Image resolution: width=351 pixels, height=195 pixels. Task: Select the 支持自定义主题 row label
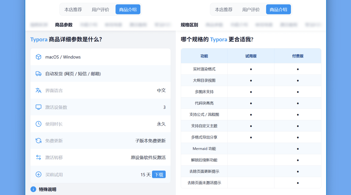204,126
